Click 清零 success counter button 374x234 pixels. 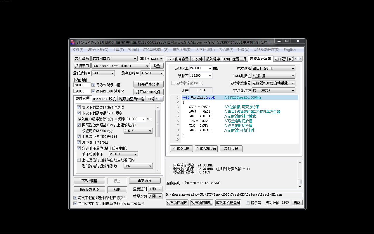click(297, 203)
